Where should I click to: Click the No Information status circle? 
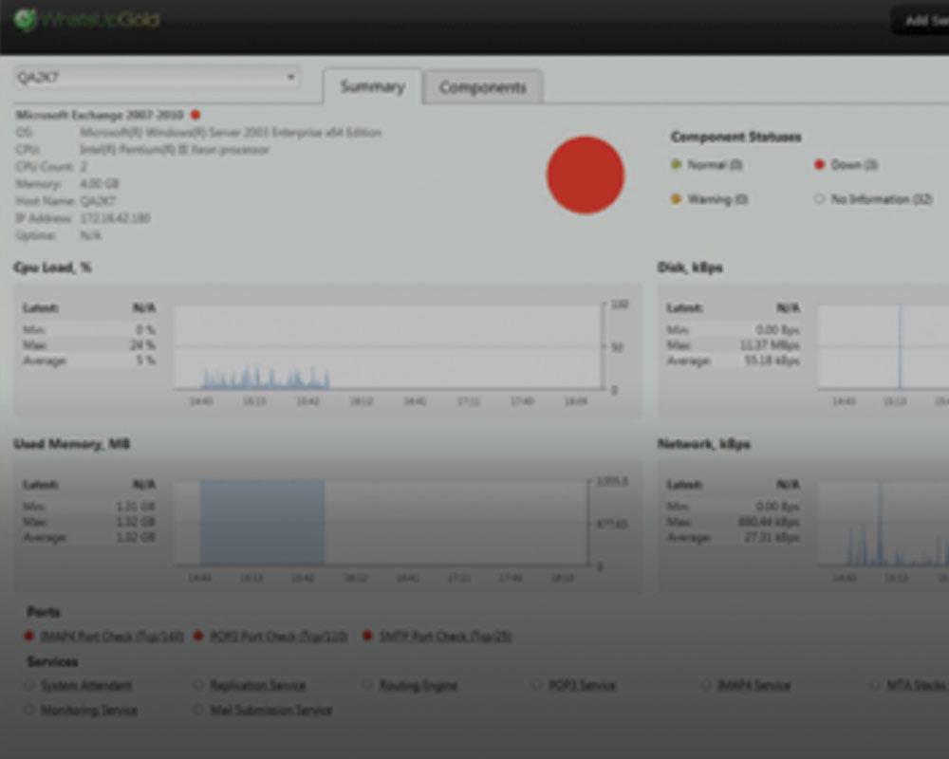coord(818,199)
